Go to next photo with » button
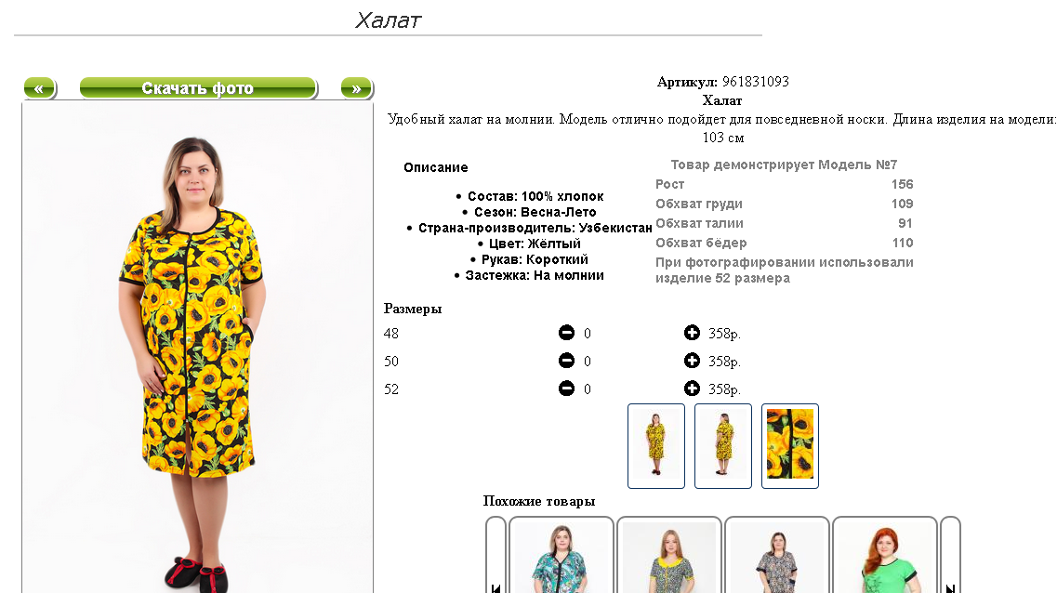This screenshot has width=1057, height=593. [357, 88]
